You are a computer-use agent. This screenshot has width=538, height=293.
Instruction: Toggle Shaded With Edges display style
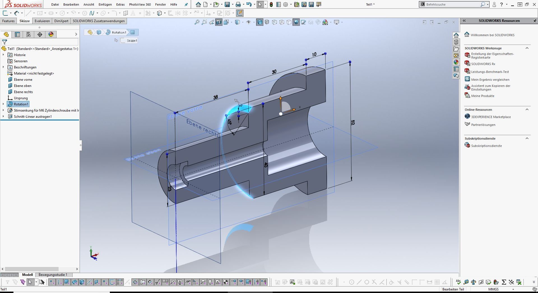(x=260, y=22)
